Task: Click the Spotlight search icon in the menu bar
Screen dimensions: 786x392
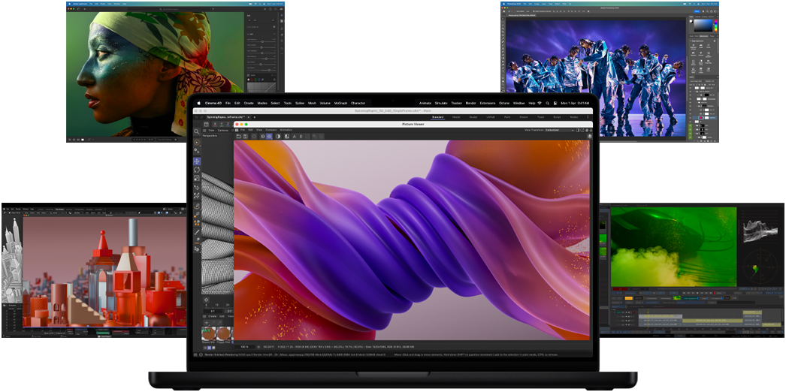Action: (547, 103)
